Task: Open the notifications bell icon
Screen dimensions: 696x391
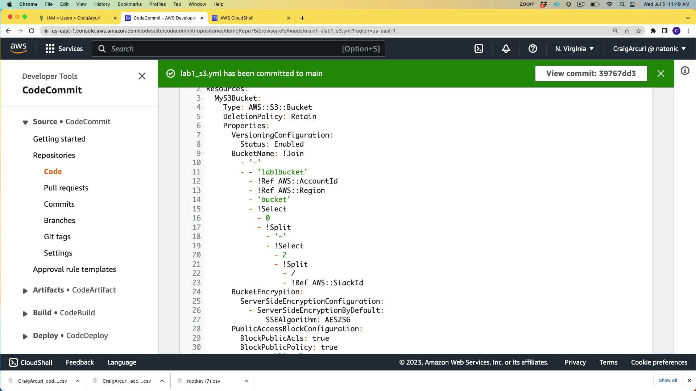Action: 506,49
